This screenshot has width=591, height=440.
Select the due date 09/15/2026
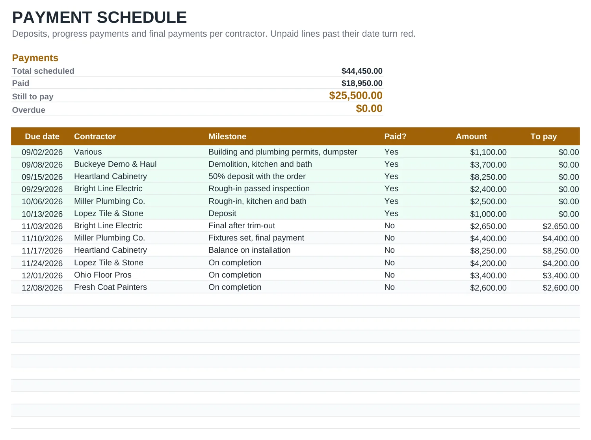pos(42,177)
